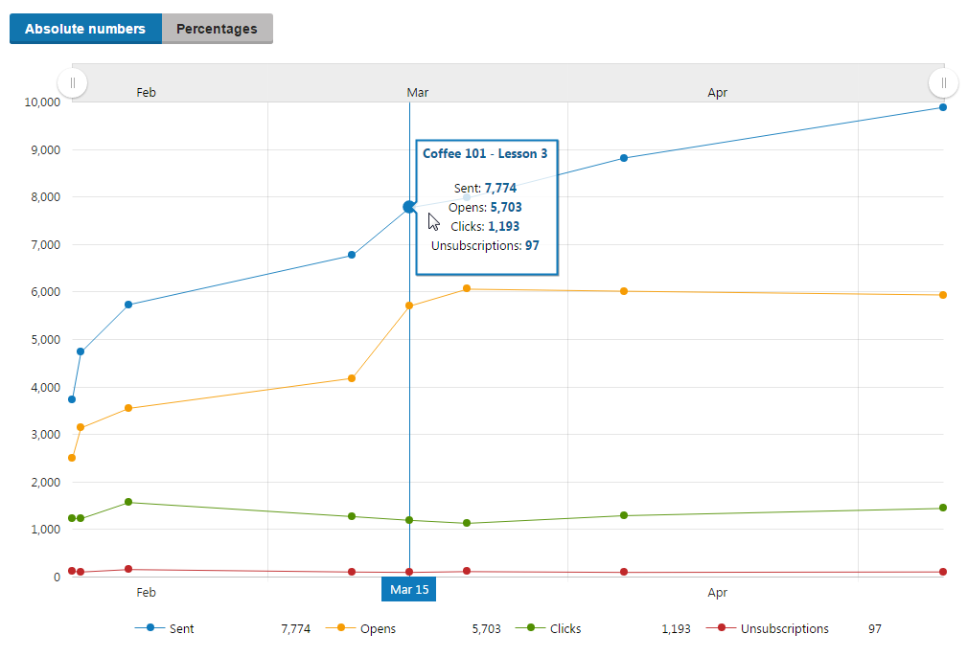968x657 pixels.
Task: Switch to the Percentages tab
Action: (x=217, y=29)
